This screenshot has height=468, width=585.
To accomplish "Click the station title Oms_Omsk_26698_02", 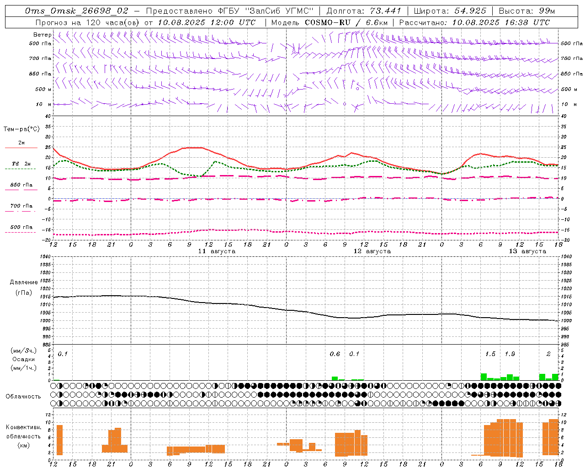I will 77,11.
